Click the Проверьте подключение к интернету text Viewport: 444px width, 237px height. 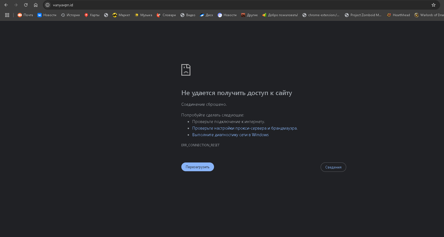click(229, 122)
